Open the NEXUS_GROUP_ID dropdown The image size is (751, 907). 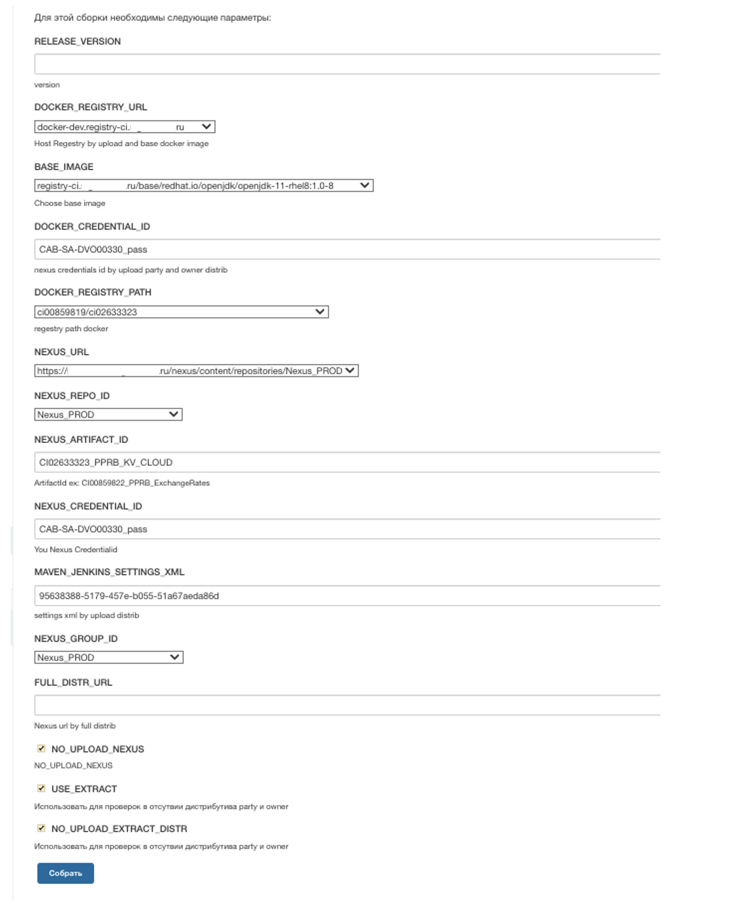click(108, 657)
